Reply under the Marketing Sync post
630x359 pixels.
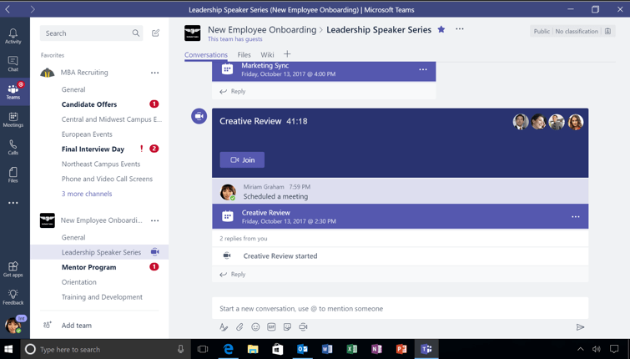tap(233, 92)
